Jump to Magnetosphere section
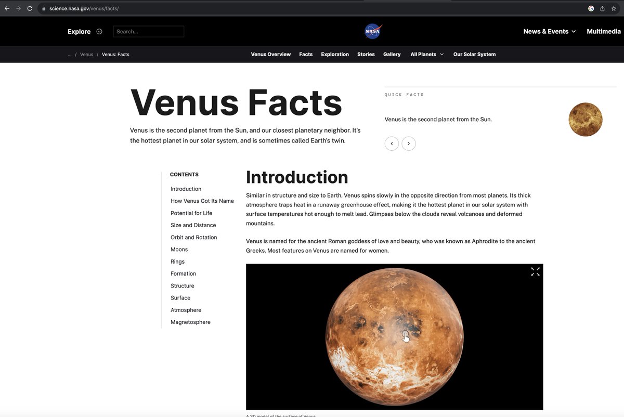The width and height of the screenshot is (624, 417). click(x=190, y=322)
